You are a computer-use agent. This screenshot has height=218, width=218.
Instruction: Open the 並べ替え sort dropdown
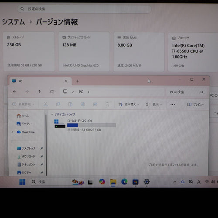(129, 104)
